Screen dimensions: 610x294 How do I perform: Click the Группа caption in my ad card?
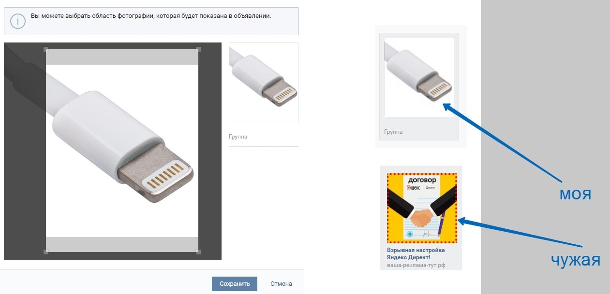[393, 132]
